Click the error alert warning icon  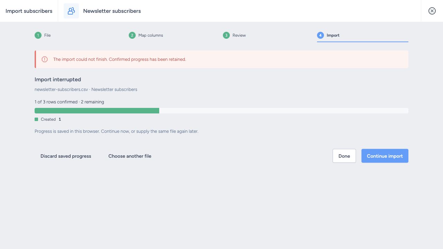(45, 59)
